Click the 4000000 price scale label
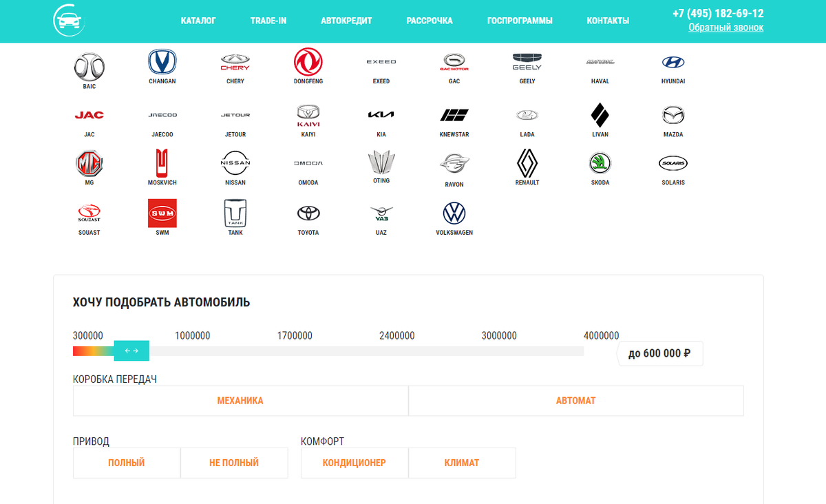This screenshot has height=504, width=826. click(601, 336)
